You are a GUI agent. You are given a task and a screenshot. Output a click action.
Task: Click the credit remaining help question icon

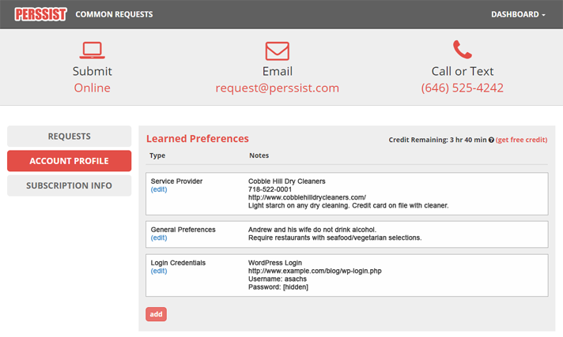tap(491, 140)
